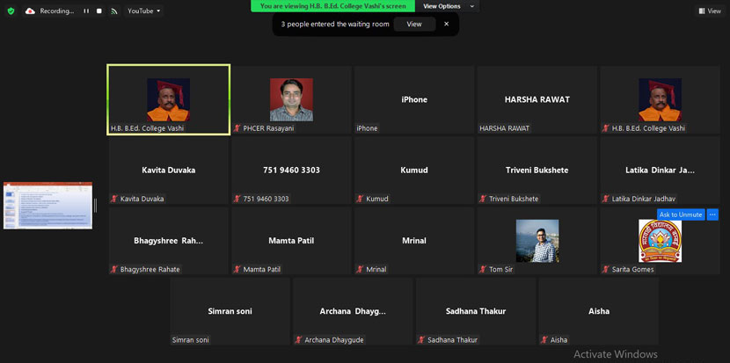
Task: Dismiss the waiting room notification
Action: pyautogui.click(x=446, y=24)
